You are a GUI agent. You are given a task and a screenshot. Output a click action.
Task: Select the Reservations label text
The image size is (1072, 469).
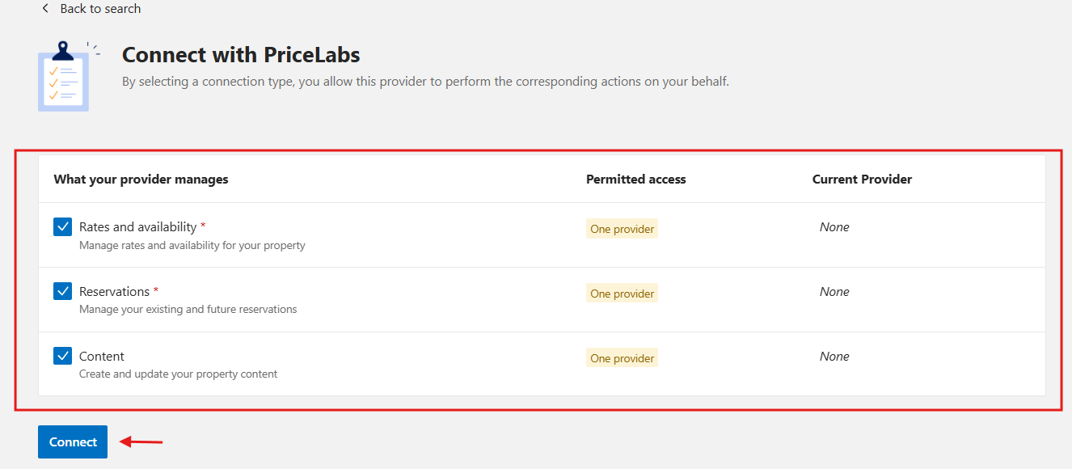tap(114, 291)
